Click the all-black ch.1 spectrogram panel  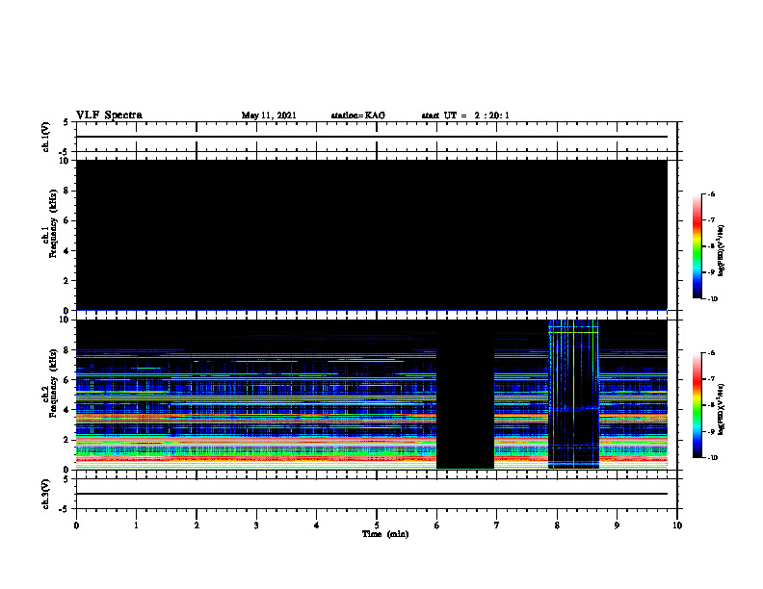[371, 235]
